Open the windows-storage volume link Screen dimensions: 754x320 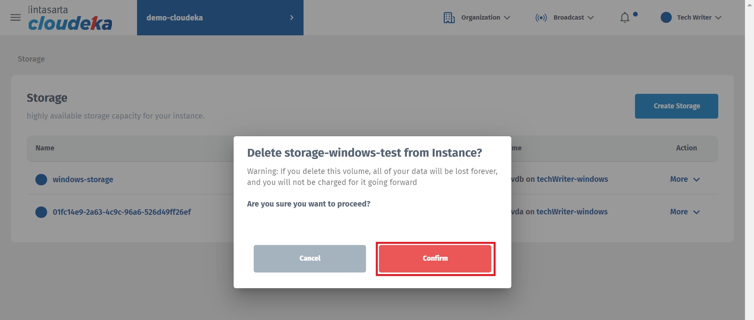[x=83, y=179]
